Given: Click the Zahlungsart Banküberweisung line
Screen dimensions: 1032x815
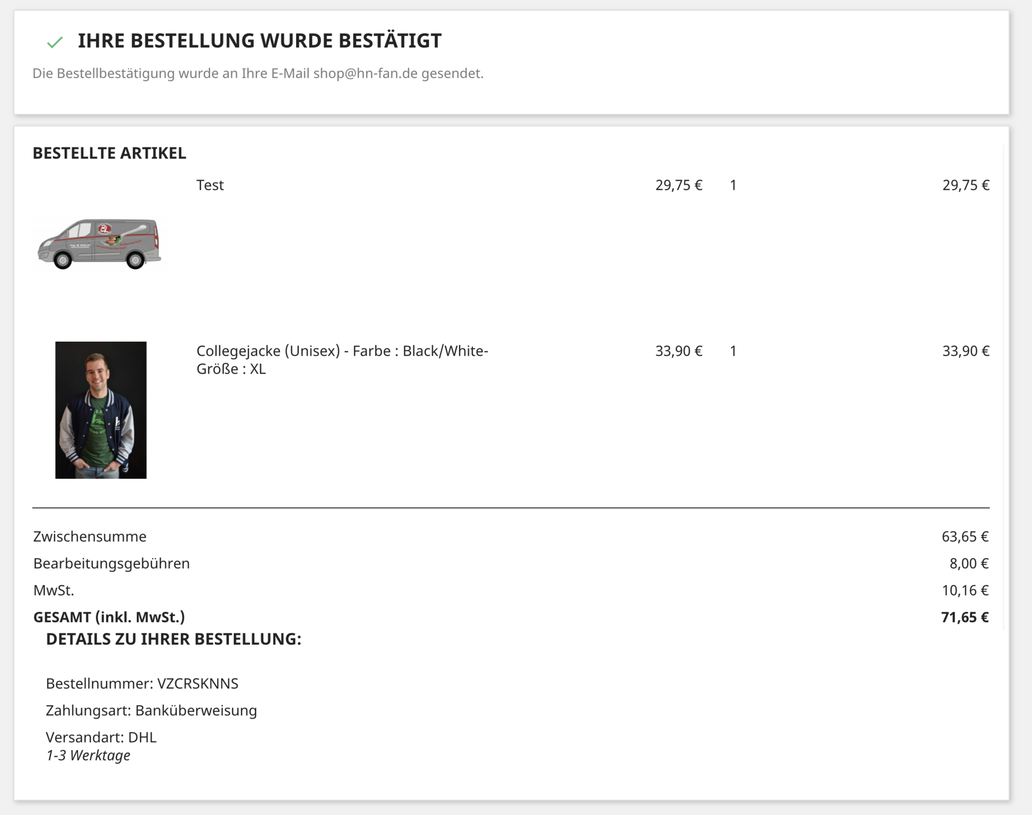Looking at the screenshot, I should click(152, 710).
